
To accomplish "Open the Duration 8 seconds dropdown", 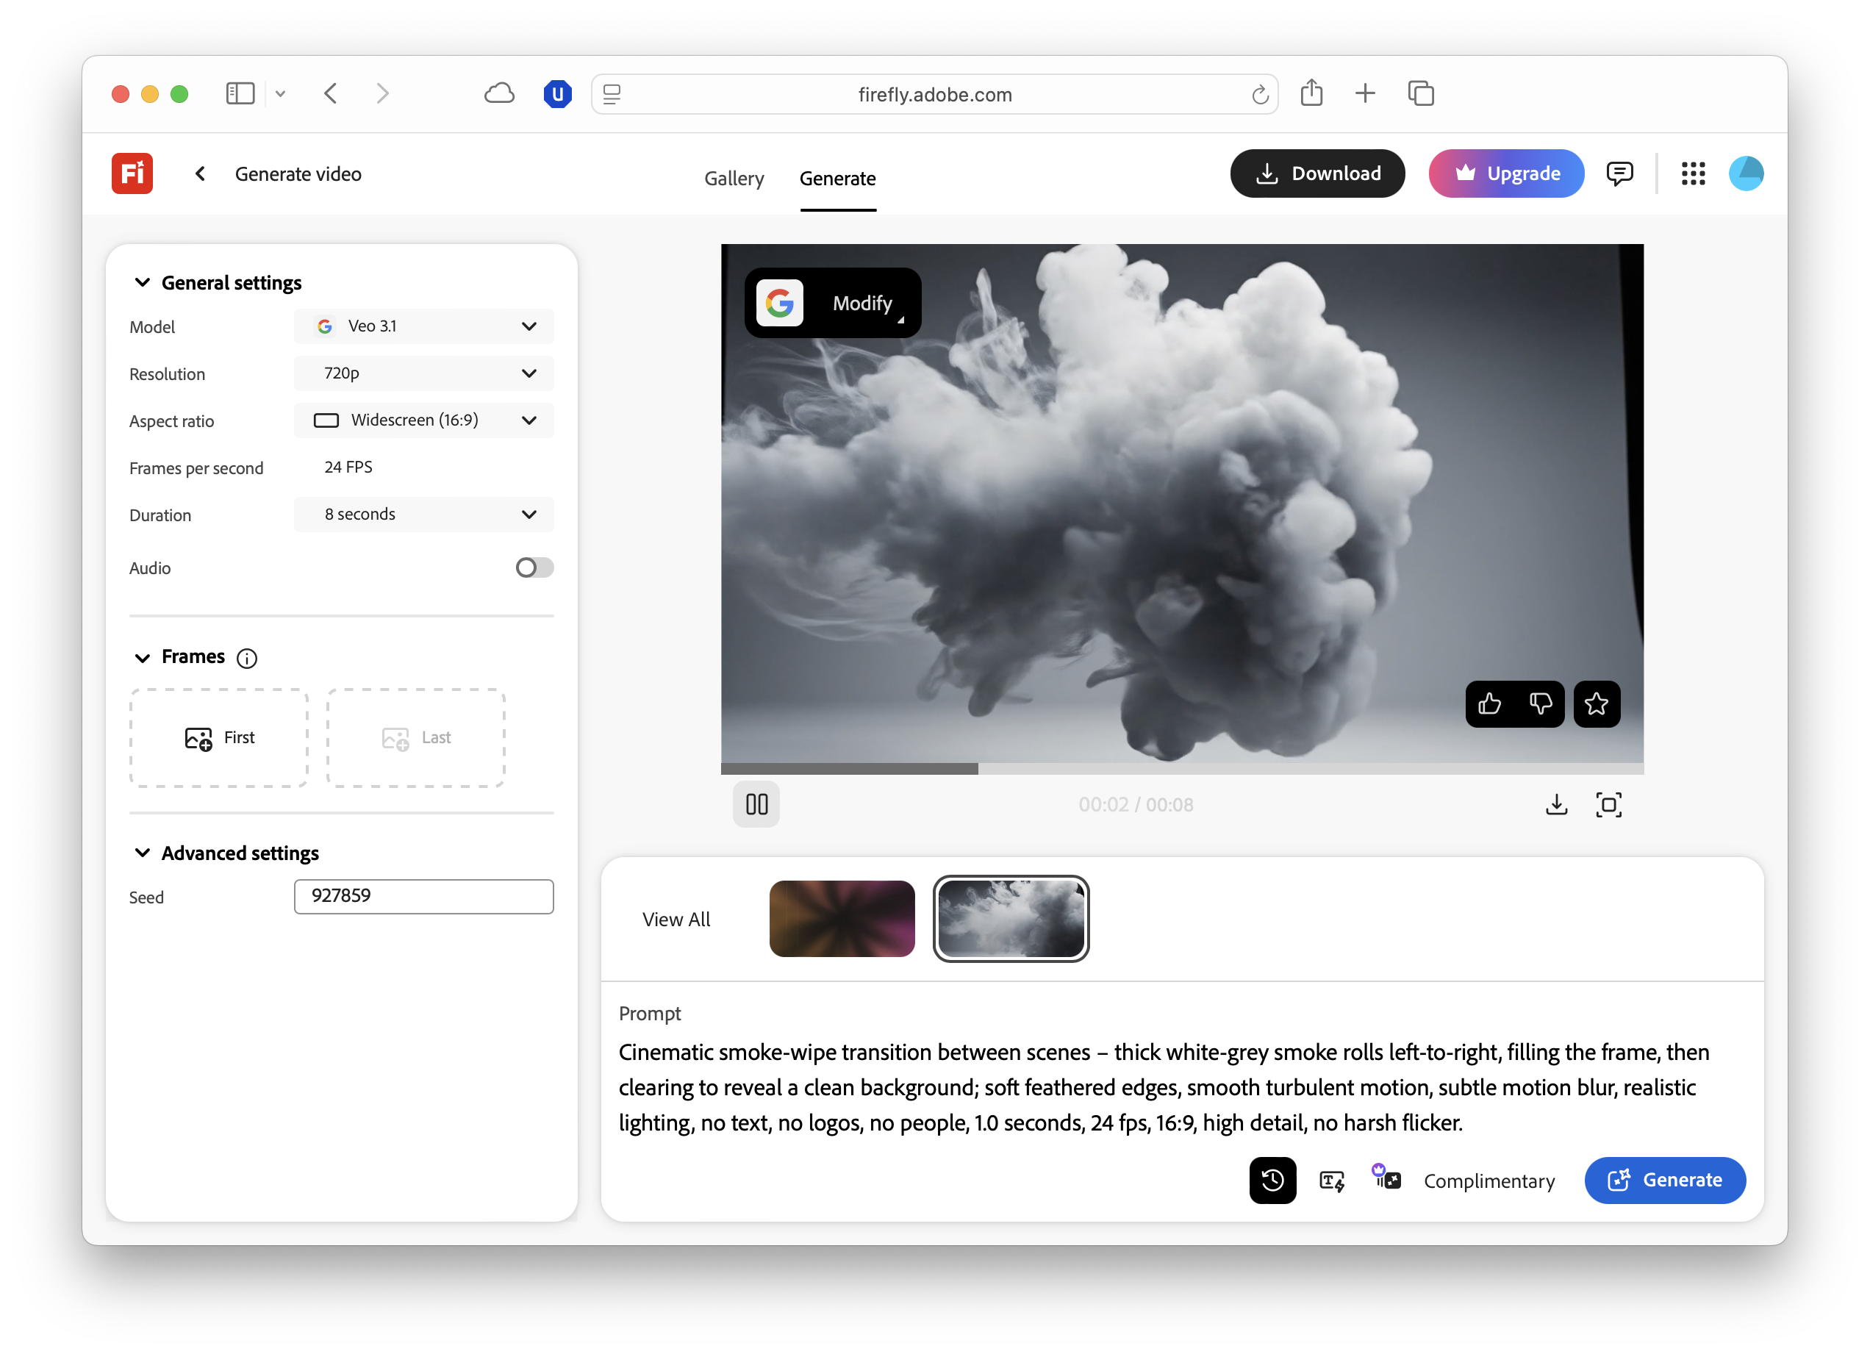I will (424, 515).
